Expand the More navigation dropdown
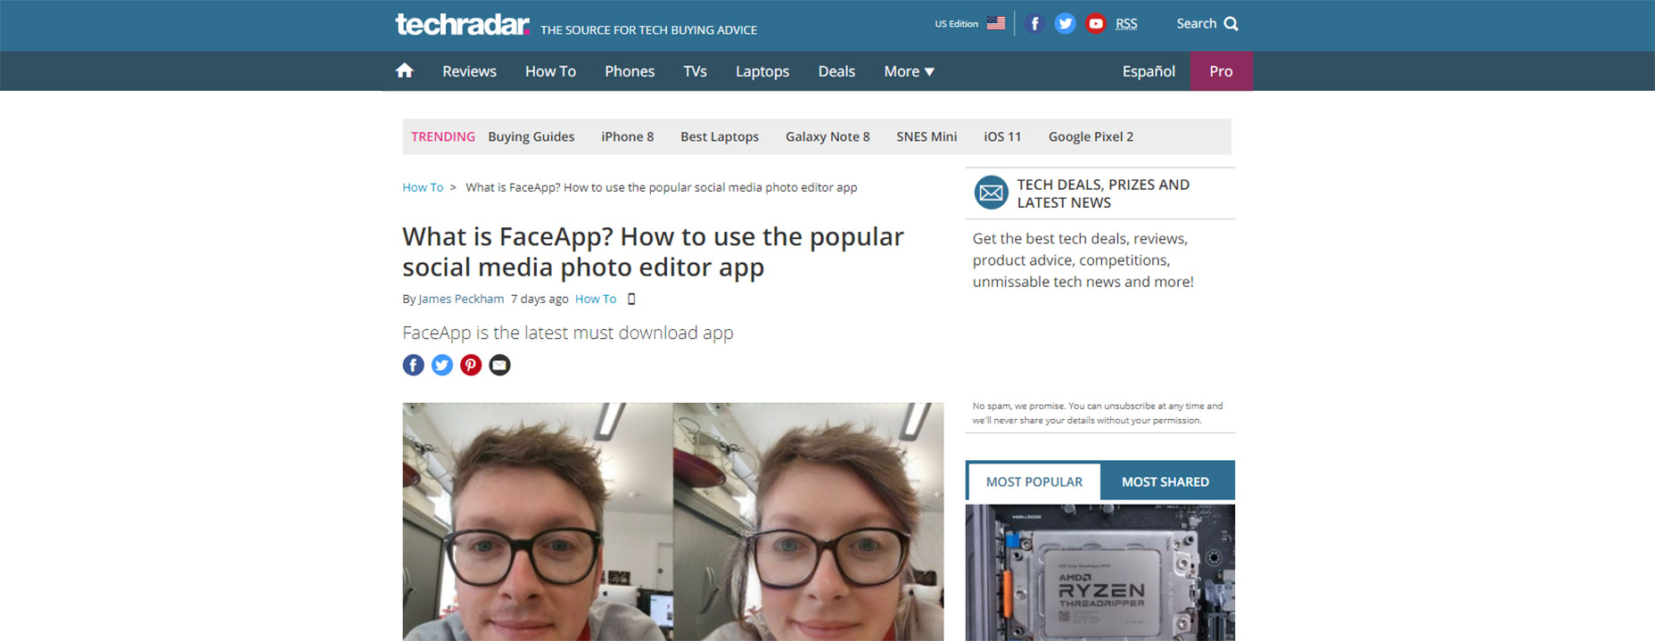The height and width of the screenshot is (641, 1655). point(909,71)
